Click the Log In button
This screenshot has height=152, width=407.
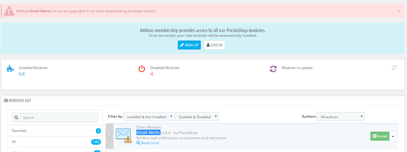tap(214, 45)
